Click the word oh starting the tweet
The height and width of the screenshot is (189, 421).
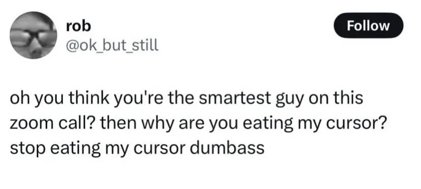19,98
